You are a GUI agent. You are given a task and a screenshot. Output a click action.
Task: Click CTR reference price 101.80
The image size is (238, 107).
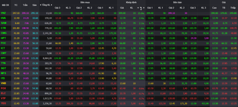tap(16, 28)
